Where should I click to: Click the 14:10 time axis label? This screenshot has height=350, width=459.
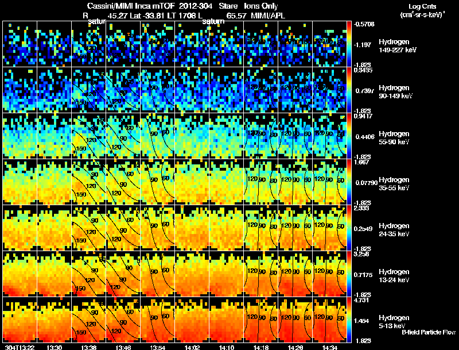click(x=226, y=348)
